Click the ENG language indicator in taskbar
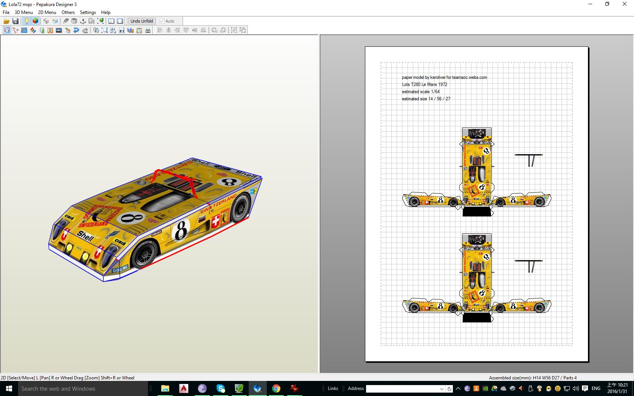 pos(596,388)
